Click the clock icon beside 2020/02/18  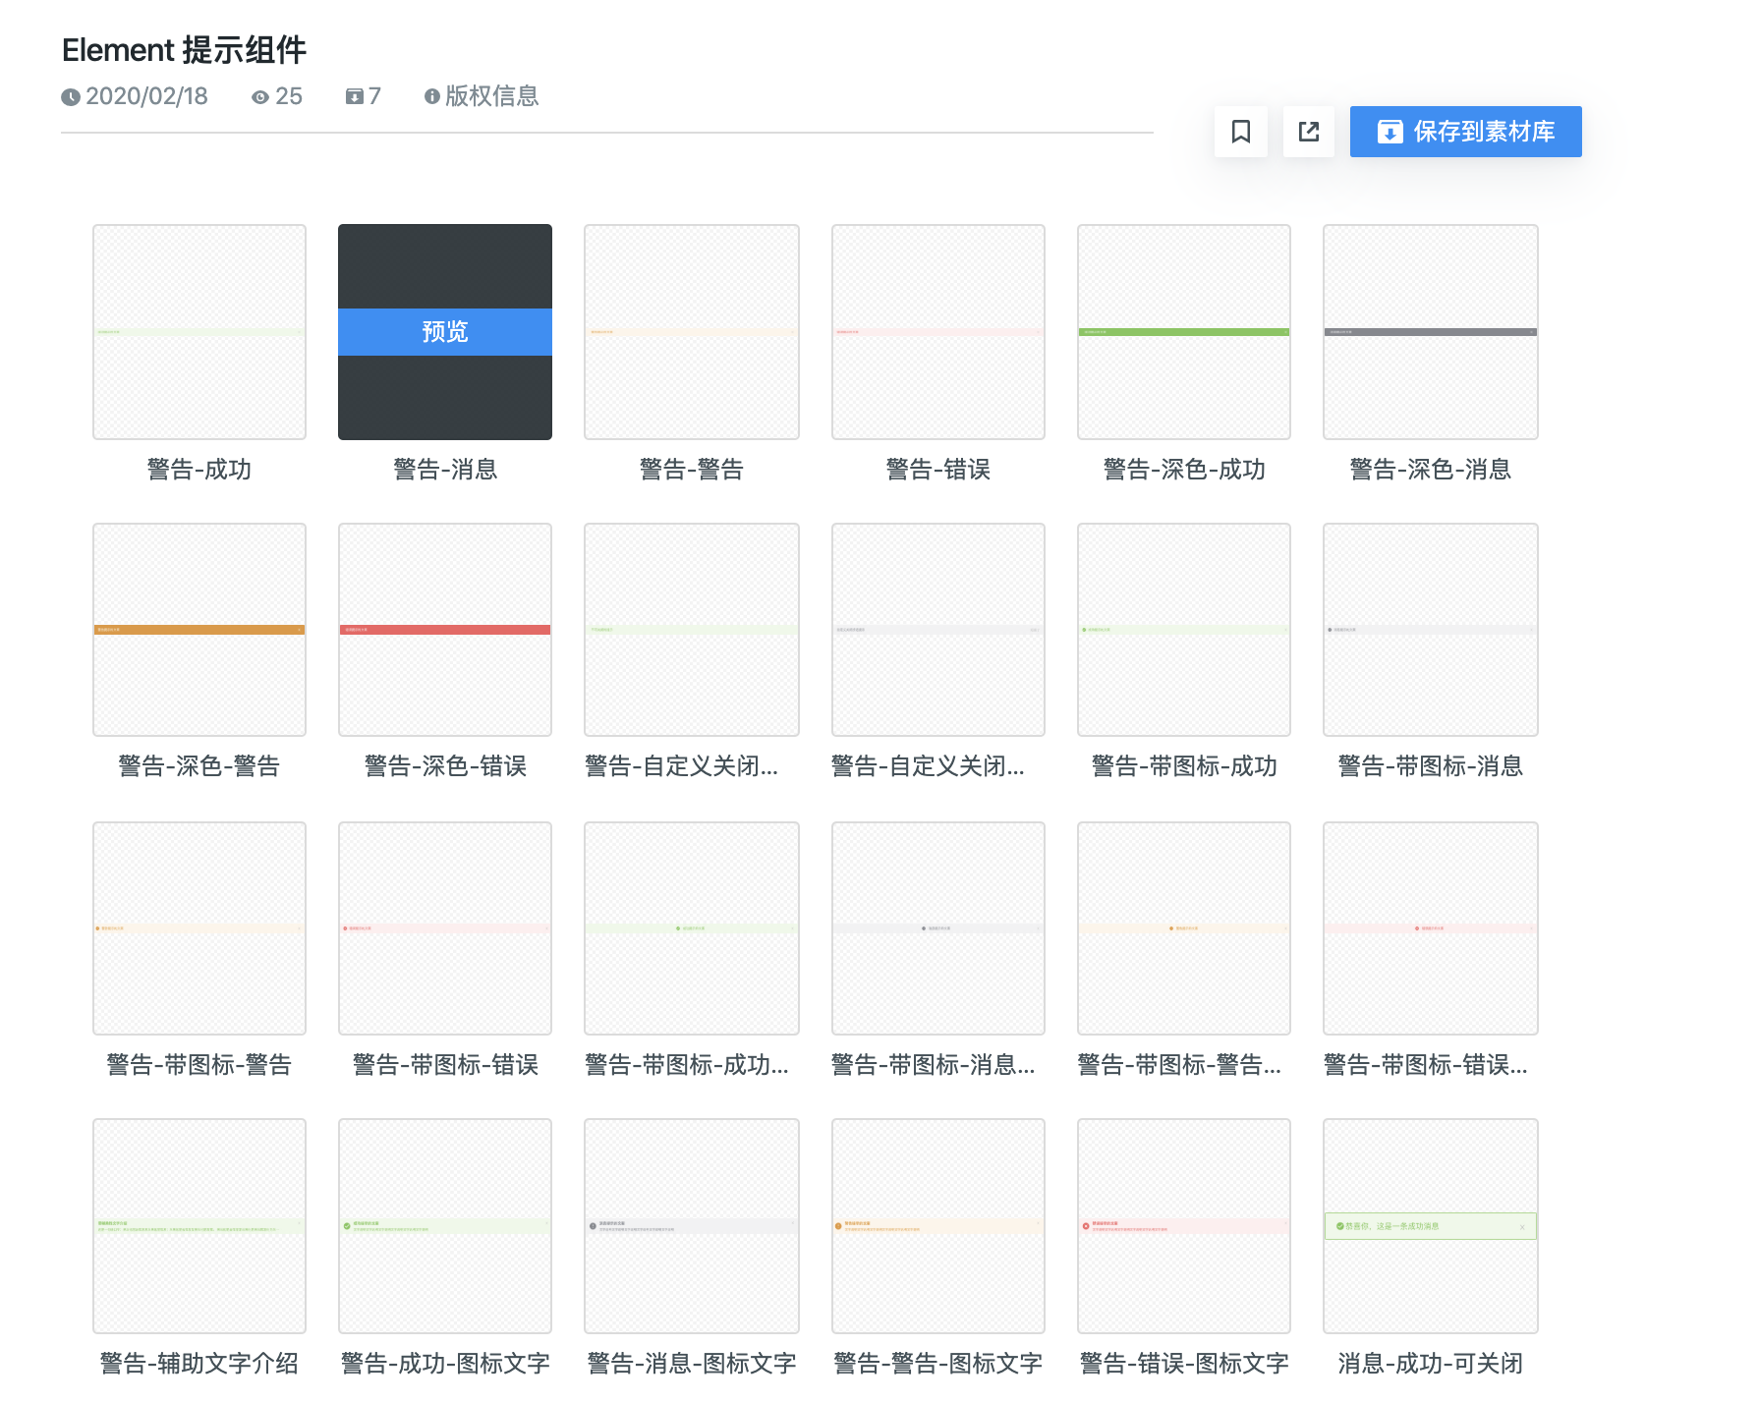(x=71, y=97)
